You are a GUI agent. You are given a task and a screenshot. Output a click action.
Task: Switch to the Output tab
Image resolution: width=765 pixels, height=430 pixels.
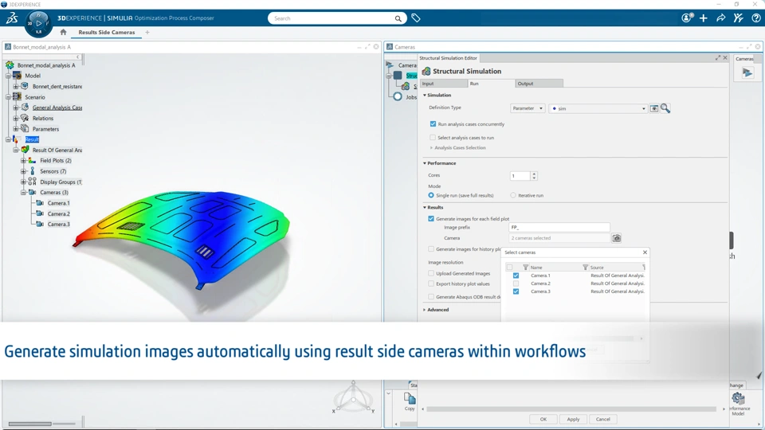click(x=539, y=84)
